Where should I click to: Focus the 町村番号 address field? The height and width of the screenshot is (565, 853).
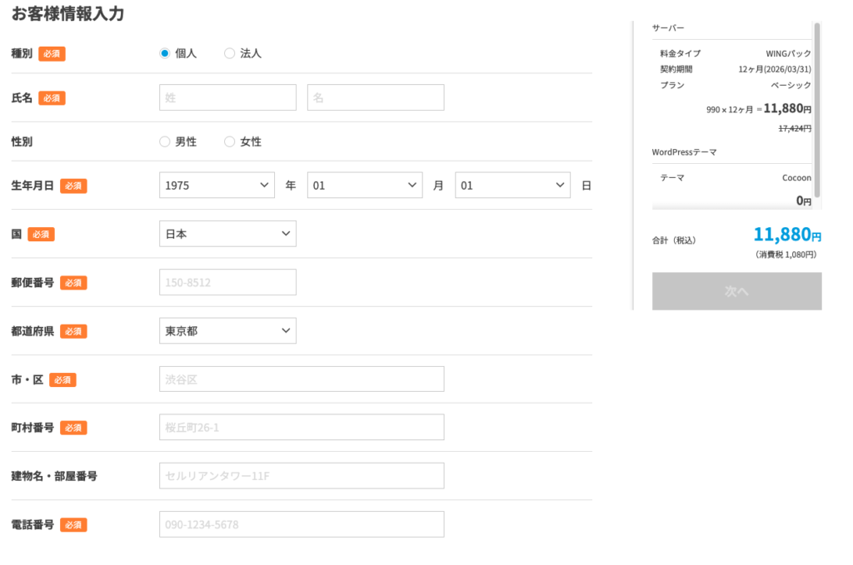302,428
